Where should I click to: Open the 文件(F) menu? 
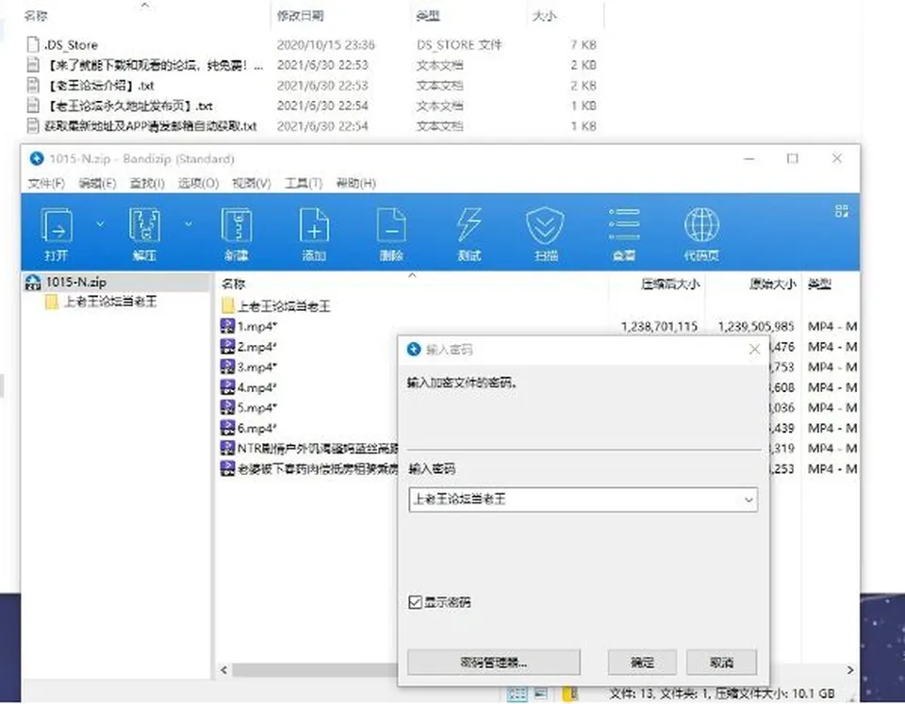pyautogui.click(x=46, y=184)
